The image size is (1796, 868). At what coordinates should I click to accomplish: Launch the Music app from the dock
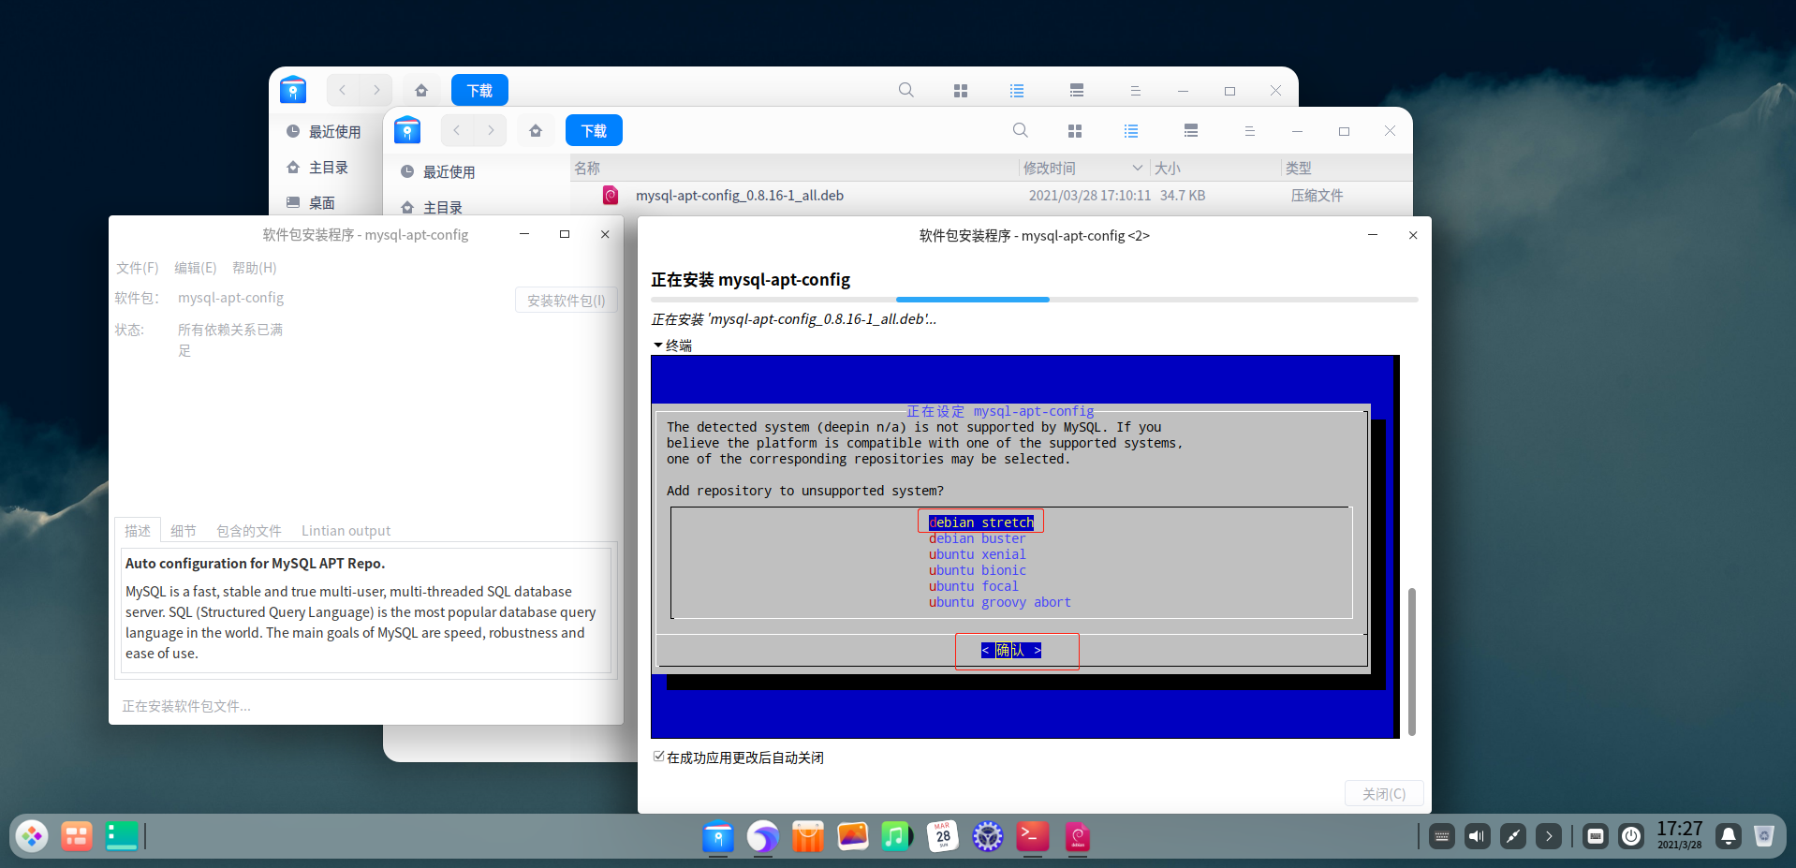tap(897, 836)
